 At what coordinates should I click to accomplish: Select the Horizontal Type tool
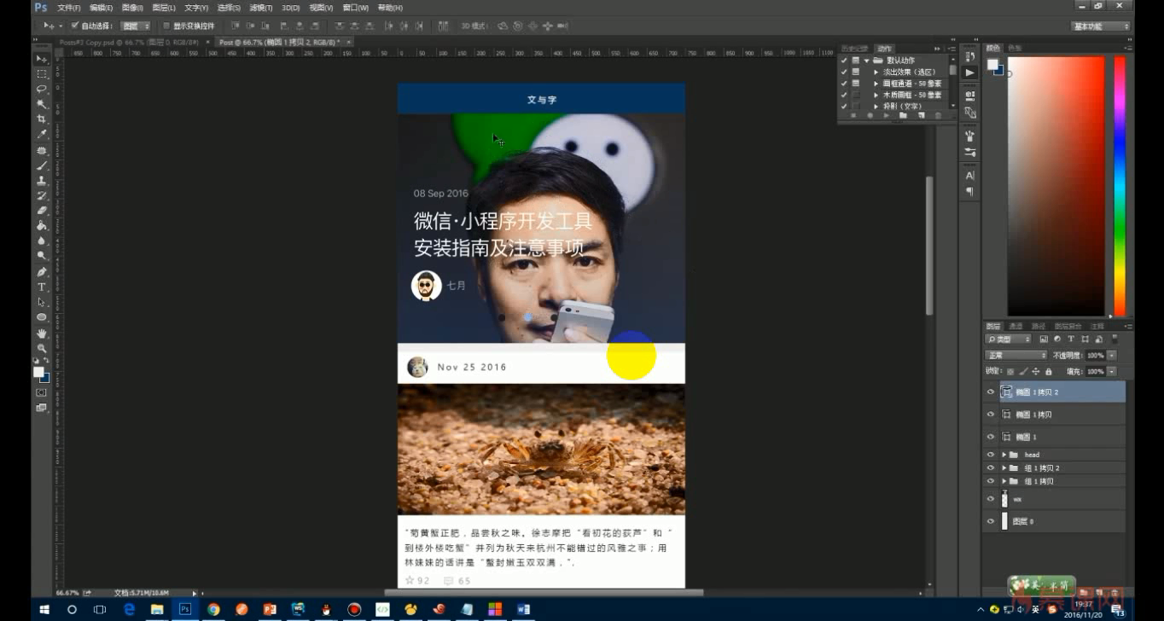pyautogui.click(x=41, y=287)
